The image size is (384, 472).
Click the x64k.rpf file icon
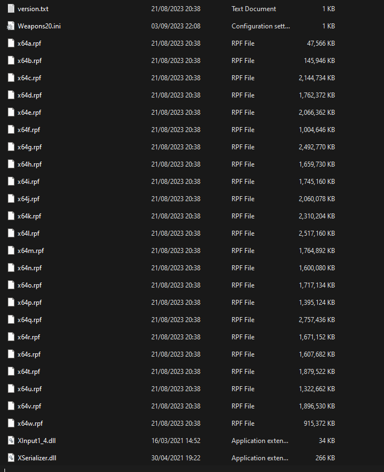11,216
